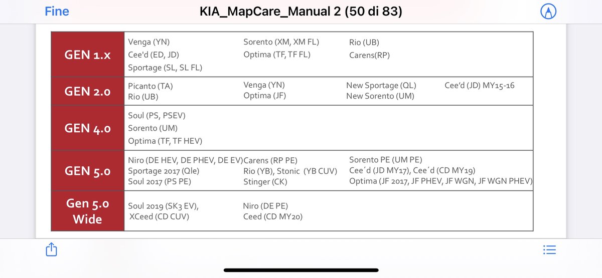Tap the home indicator bar

(301, 270)
